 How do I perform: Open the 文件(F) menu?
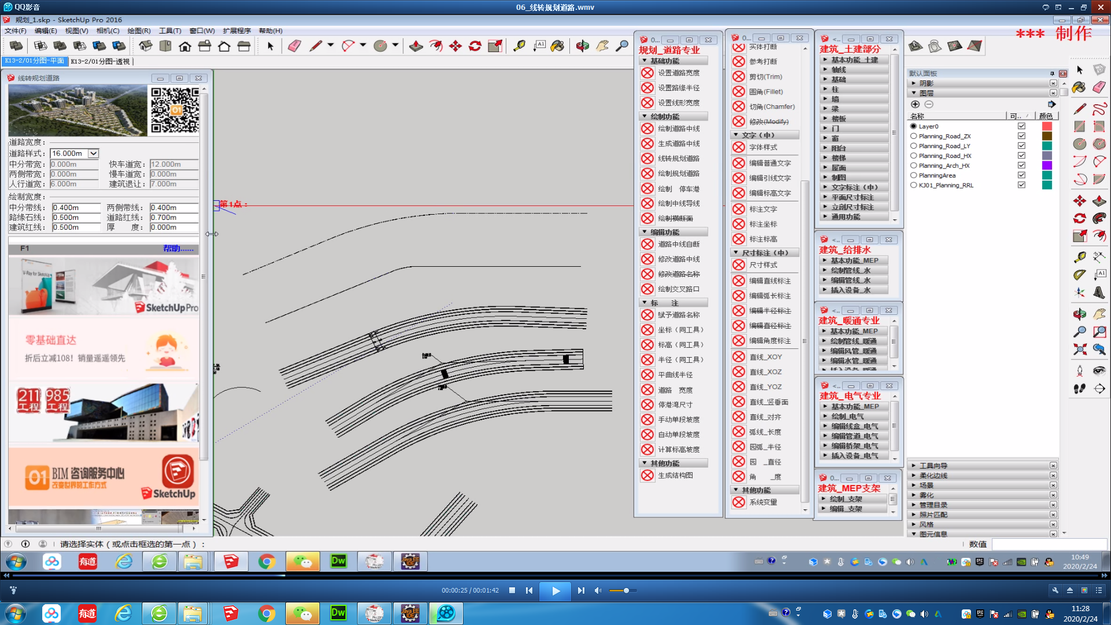(16, 31)
